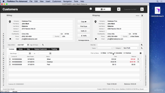
Task: Click dollar icon for invoice INV000000064
Action: point(138,59)
